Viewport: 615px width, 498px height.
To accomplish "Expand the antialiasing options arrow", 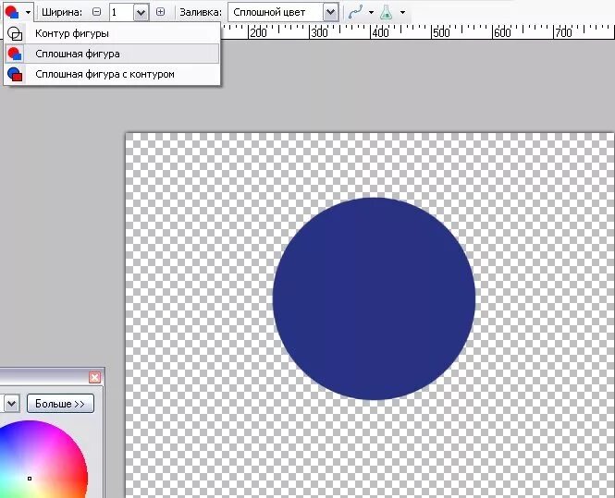I will 371,13.
